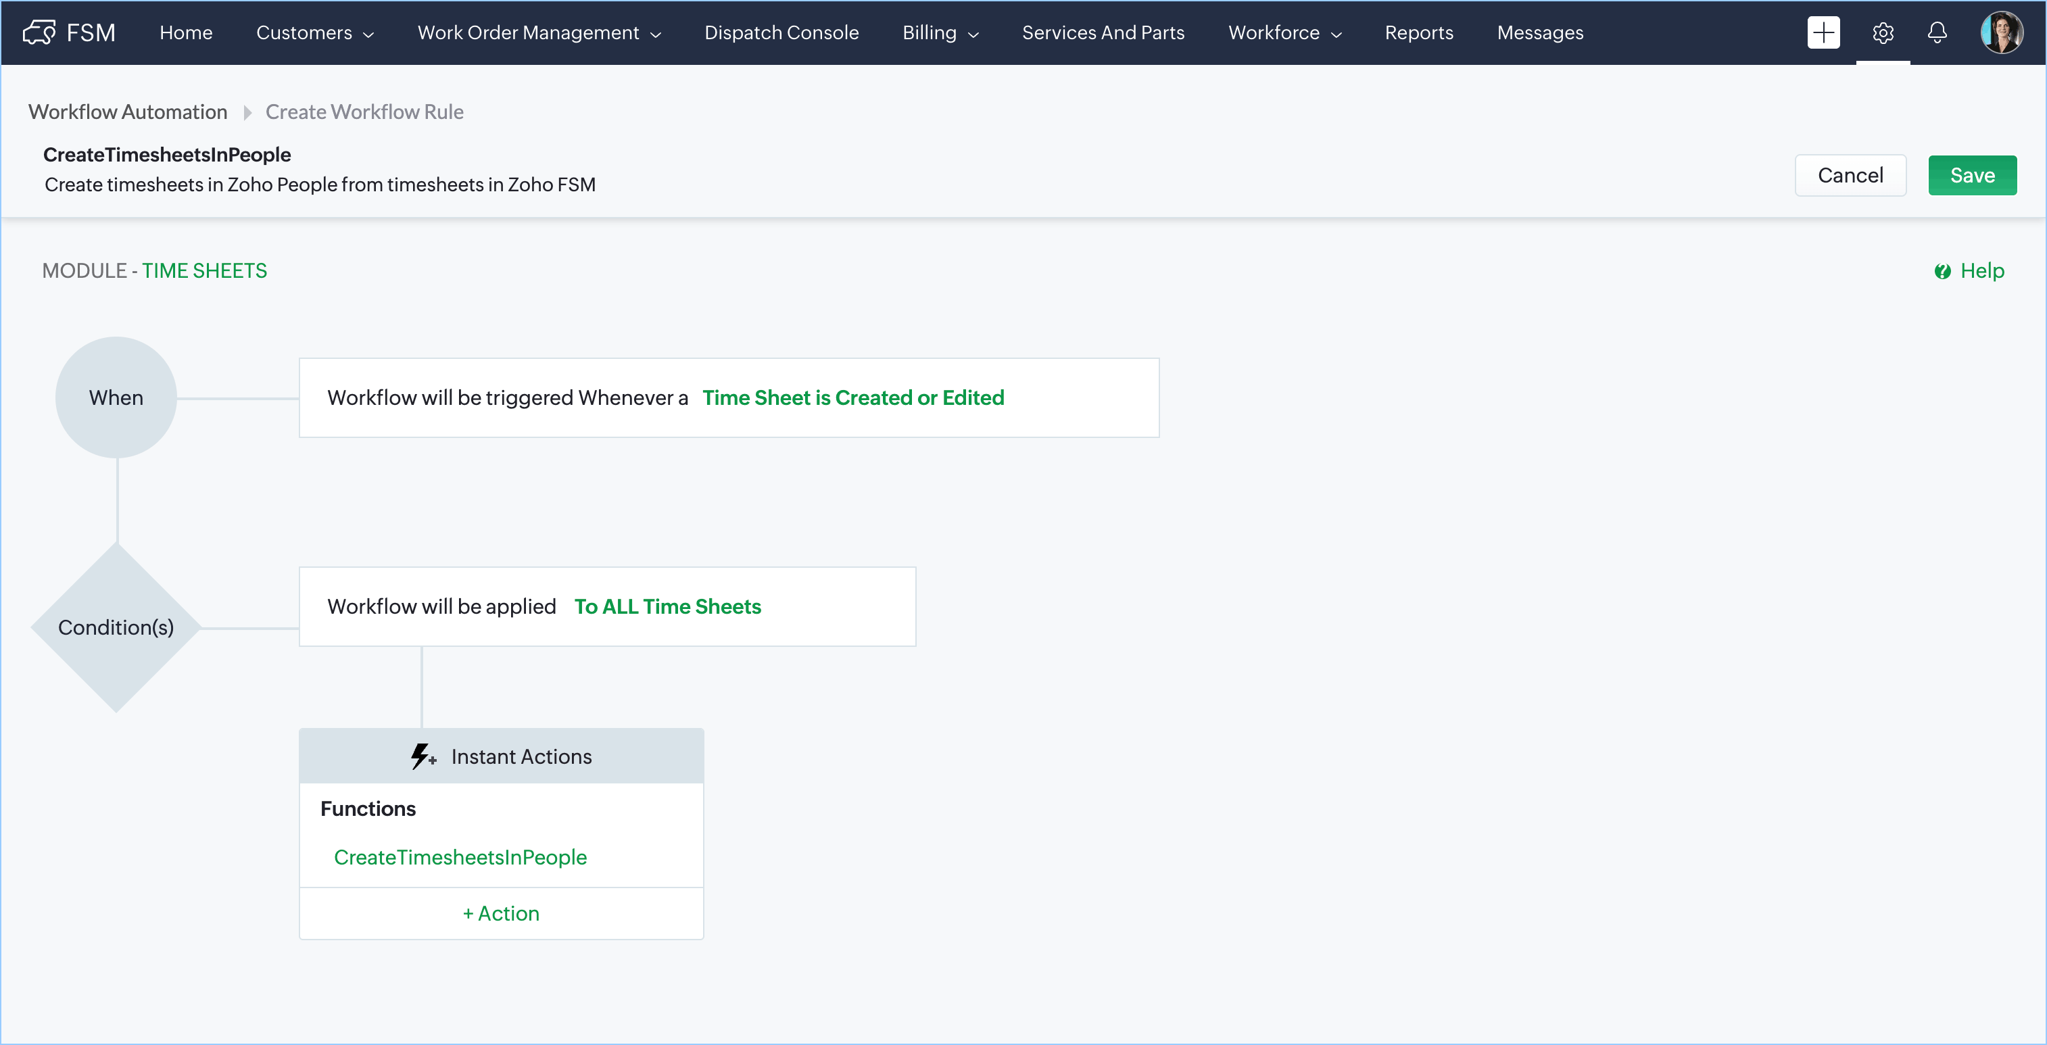Open the notifications bell icon

coord(1937,32)
